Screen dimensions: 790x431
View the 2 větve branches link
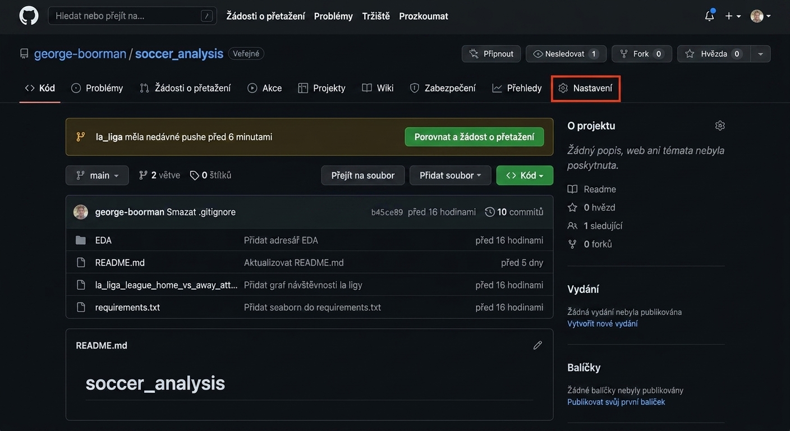point(159,175)
